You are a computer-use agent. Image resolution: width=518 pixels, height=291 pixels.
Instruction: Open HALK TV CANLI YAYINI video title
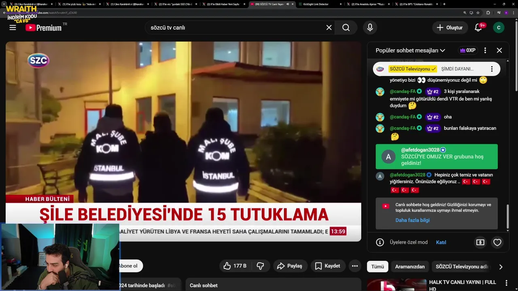pos(463,285)
